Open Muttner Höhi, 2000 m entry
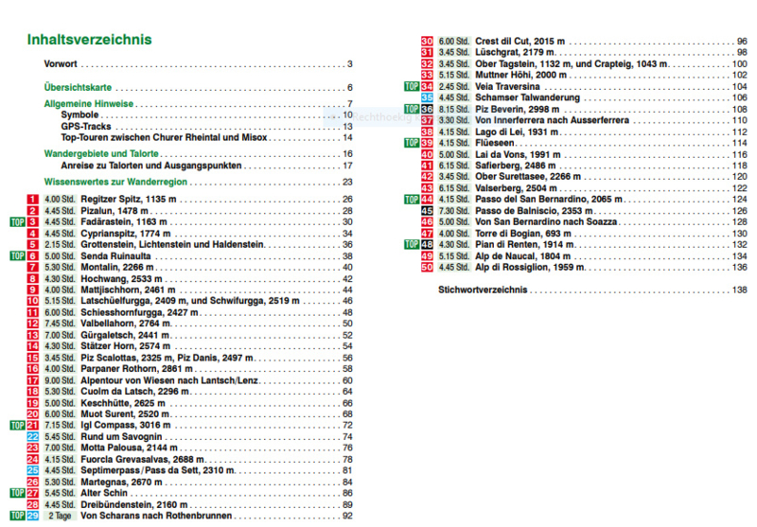 point(521,75)
